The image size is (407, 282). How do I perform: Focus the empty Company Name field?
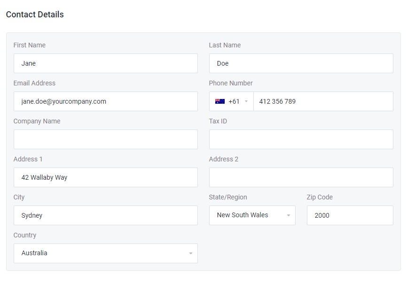click(105, 139)
